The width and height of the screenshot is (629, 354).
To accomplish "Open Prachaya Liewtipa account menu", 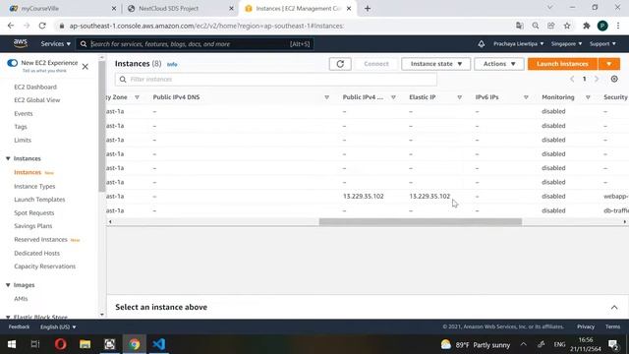I will click(x=518, y=43).
